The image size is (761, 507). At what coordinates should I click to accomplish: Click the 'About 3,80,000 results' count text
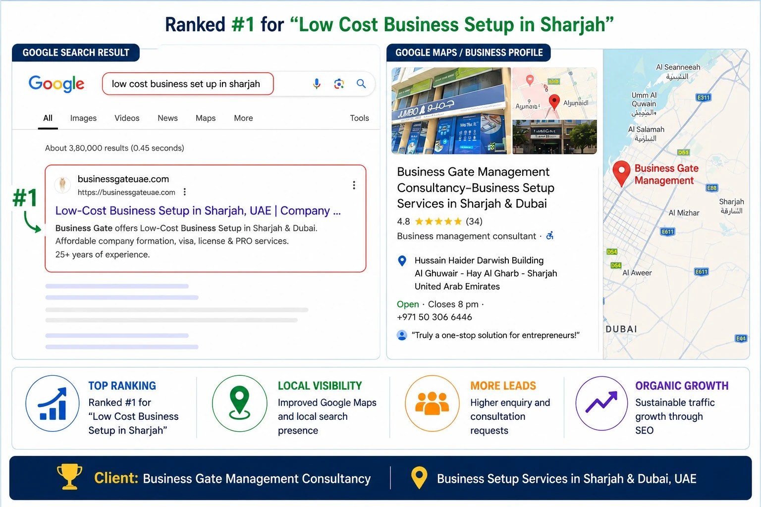click(114, 148)
